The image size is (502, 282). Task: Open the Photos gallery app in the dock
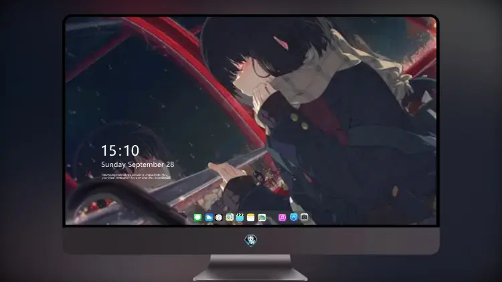tap(262, 217)
